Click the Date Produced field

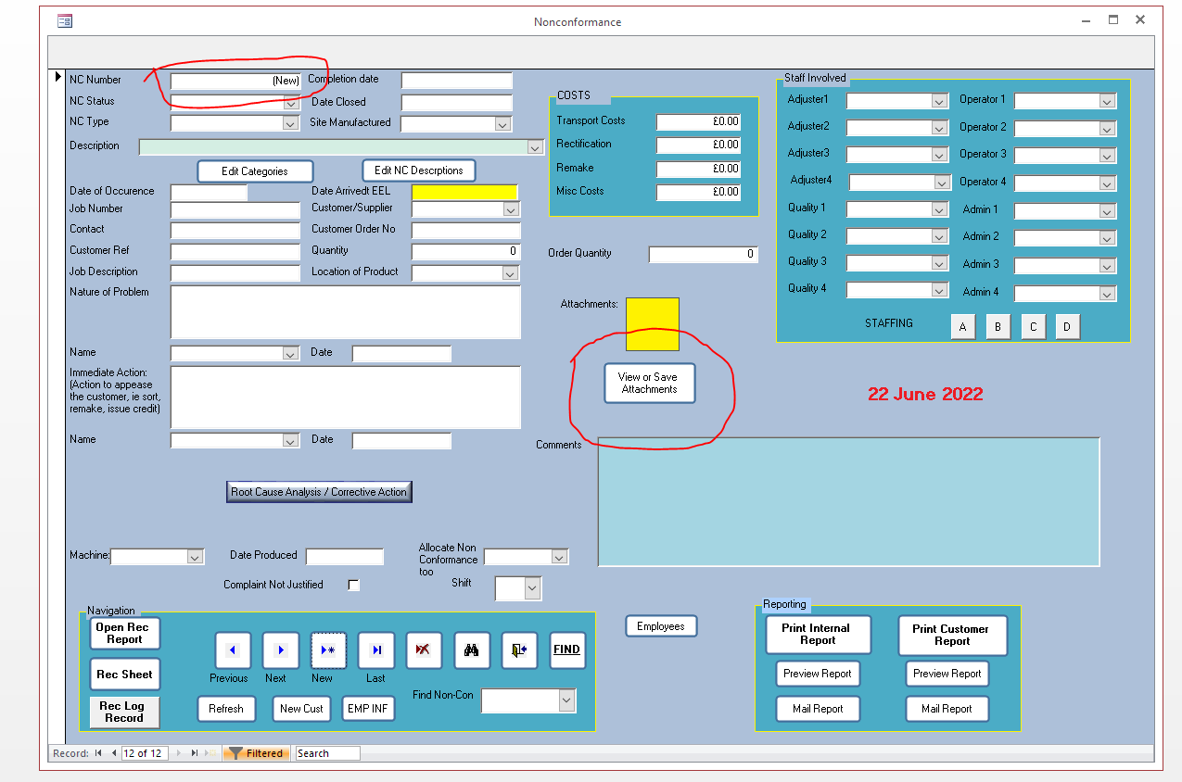345,557
